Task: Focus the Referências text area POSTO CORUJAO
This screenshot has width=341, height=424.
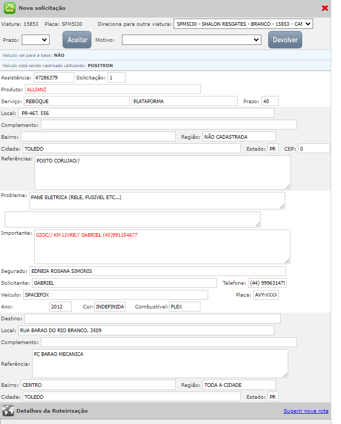Action: pos(162,172)
